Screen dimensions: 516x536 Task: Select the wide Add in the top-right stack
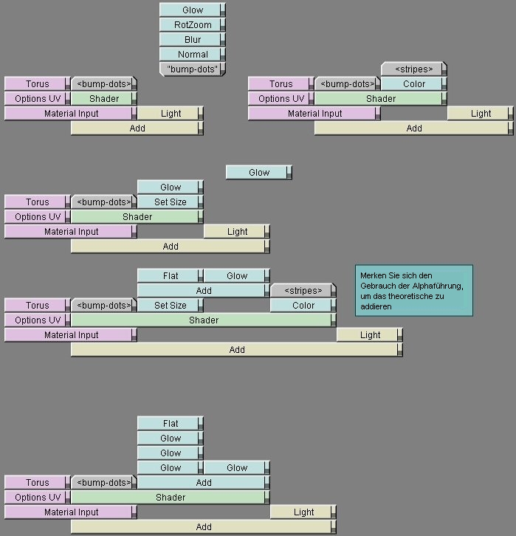tap(414, 128)
